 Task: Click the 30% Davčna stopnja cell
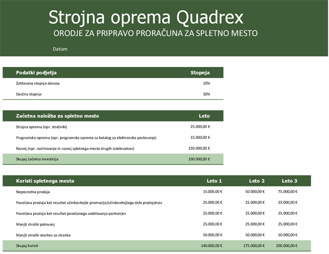click(206, 94)
